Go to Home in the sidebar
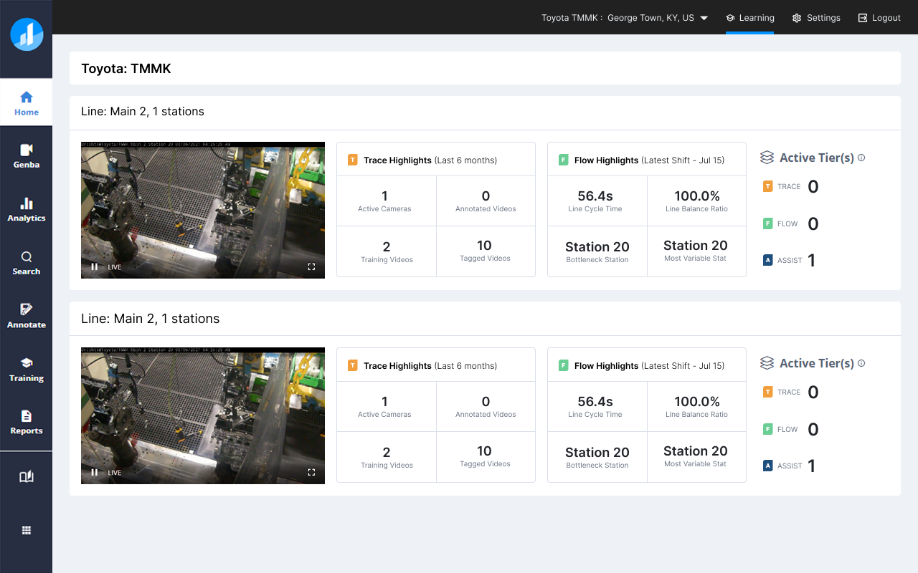This screenshot has height=573, width=918. (x=27, y=102)
